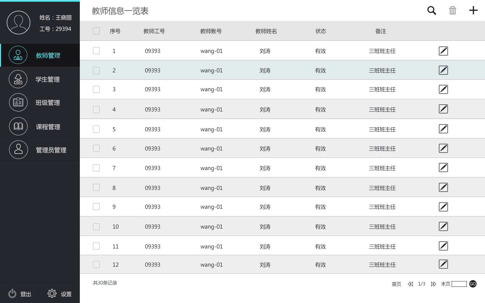The width and height of the screenshot is (485, 303).
Task: Edit row 3 with pencil icon
Action: point(443,89)
